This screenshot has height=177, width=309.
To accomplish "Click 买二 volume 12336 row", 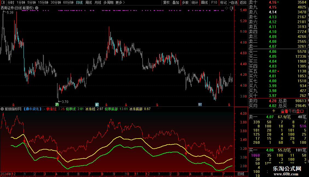I will click(x=278, y=56).
